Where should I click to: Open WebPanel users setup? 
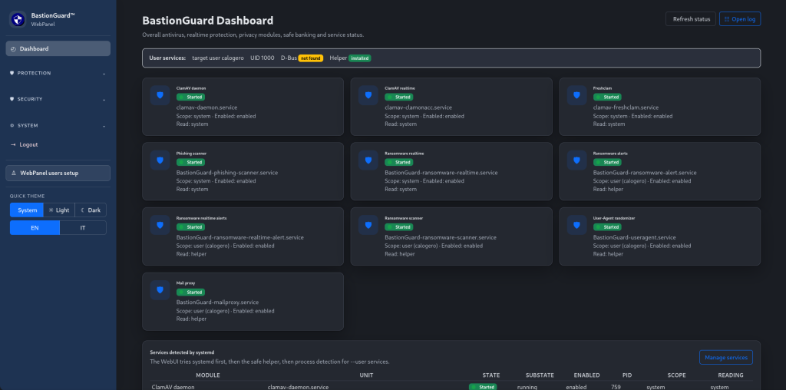58,173
